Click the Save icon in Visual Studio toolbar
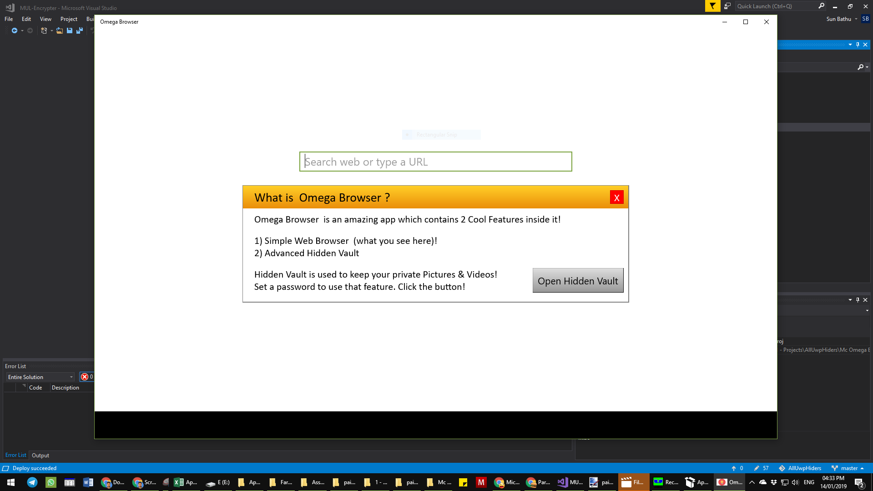 pos(70,30)
